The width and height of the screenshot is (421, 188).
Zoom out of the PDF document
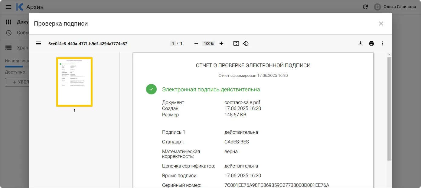point(196,43)
